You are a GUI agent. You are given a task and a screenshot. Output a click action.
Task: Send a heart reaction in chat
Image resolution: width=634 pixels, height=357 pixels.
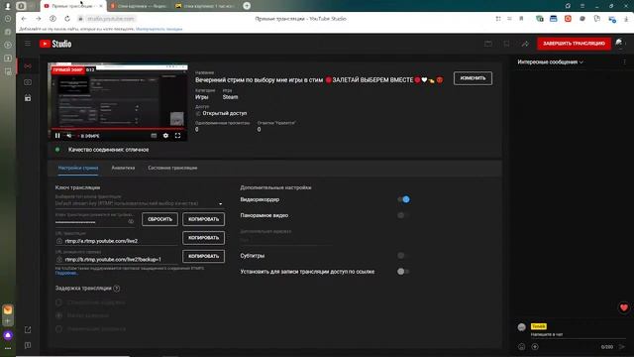click(x=624, y=307)
